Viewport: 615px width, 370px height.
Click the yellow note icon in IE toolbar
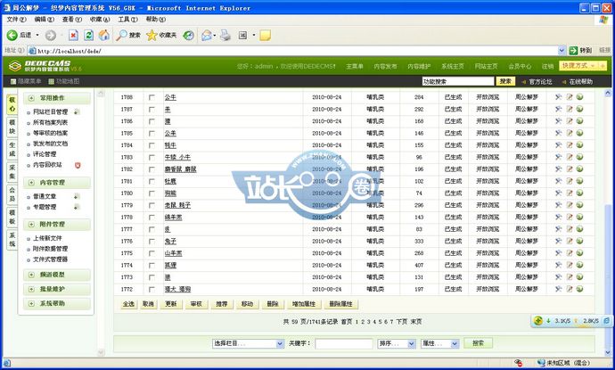[x=265, y=36]
